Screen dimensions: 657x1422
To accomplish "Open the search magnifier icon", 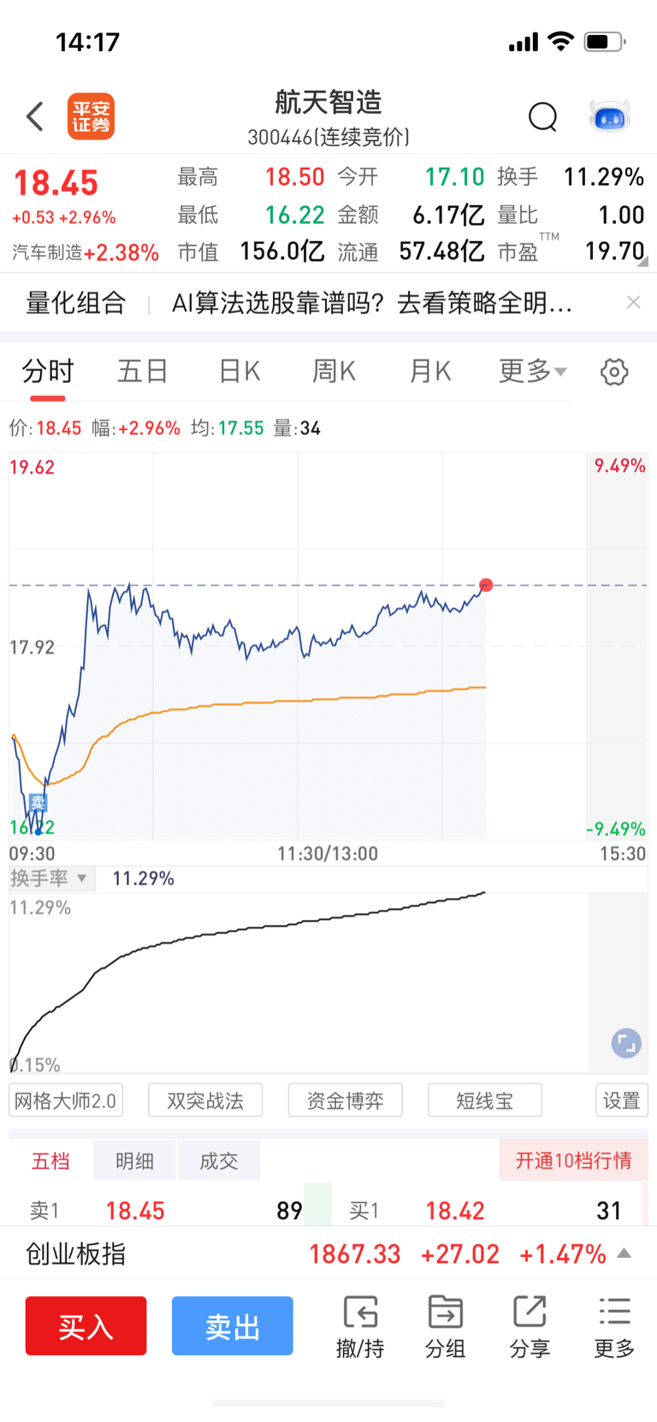I will 542,116.
